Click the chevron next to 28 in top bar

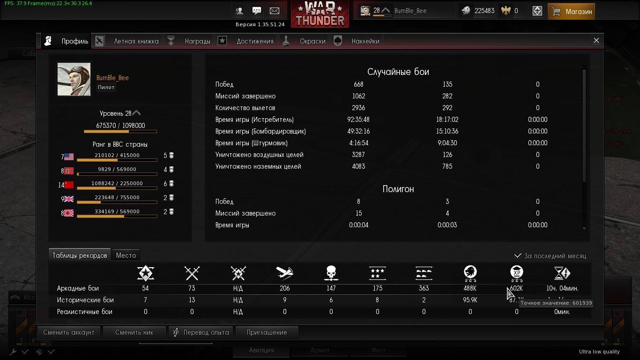[x=386, y=10]
